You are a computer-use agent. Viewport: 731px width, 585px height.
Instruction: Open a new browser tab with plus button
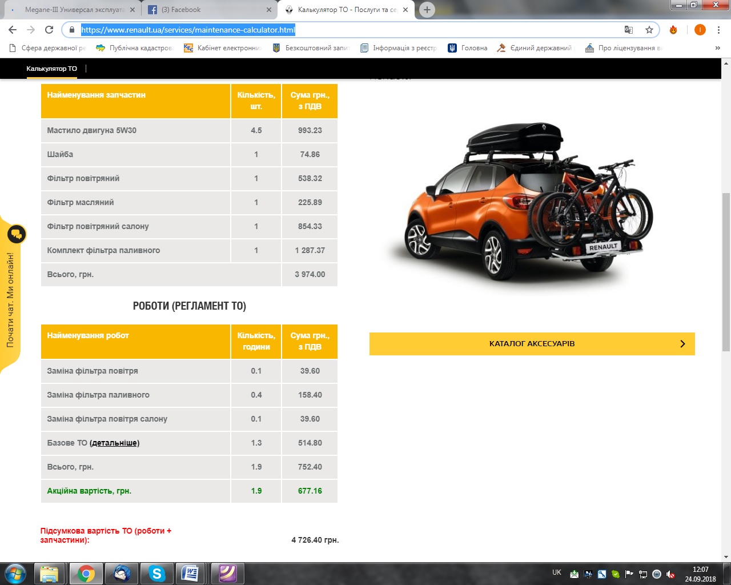(427, 10)
